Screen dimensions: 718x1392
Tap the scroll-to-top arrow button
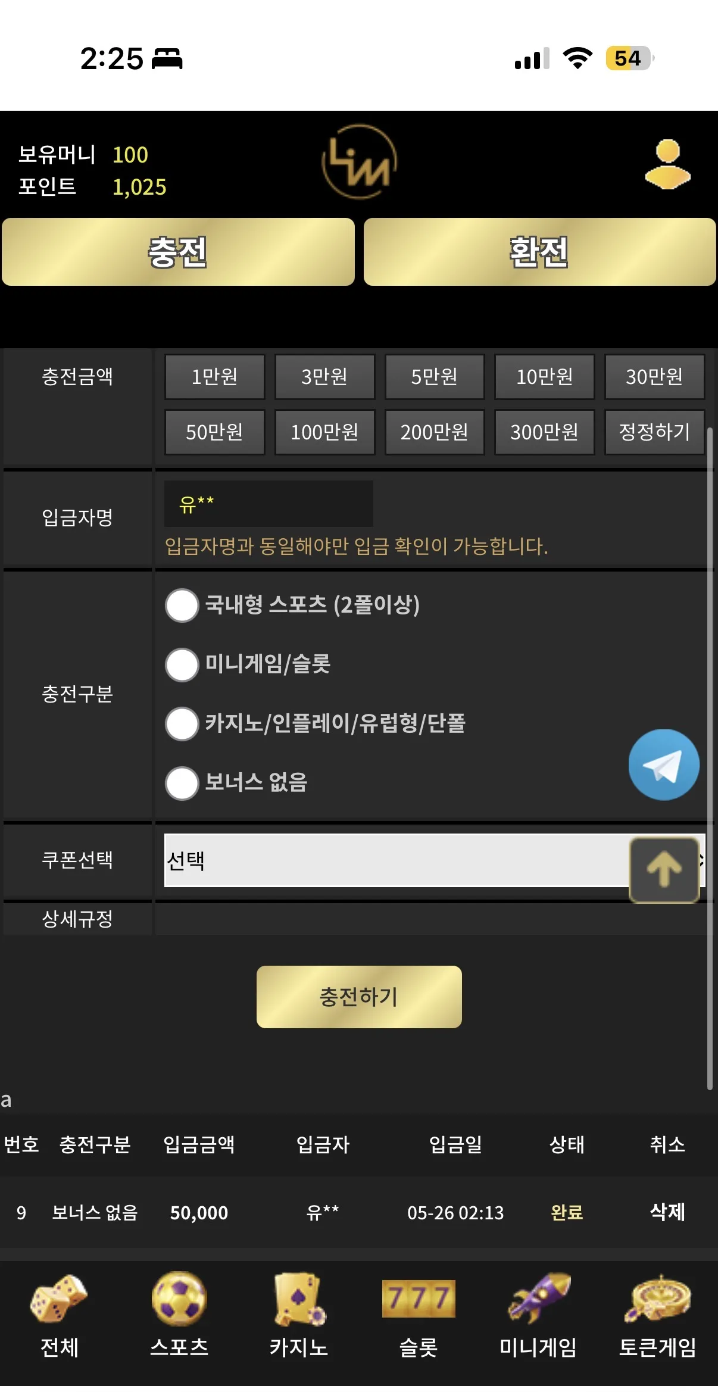pyautogui.click(x=664, y=870)
